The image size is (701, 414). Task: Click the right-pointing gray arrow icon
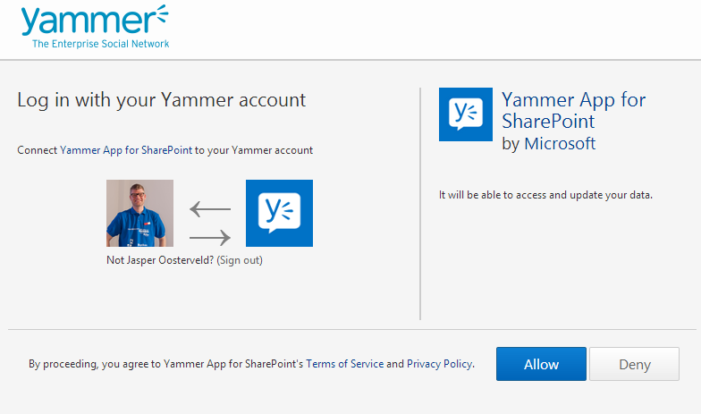pos(210,238)
